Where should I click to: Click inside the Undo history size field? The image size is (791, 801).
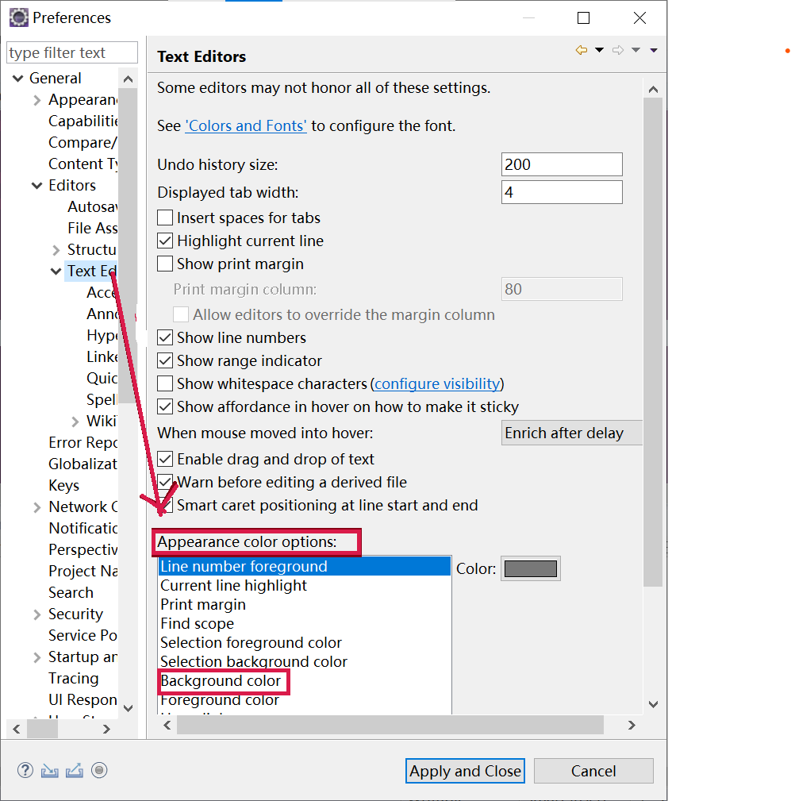562,164
